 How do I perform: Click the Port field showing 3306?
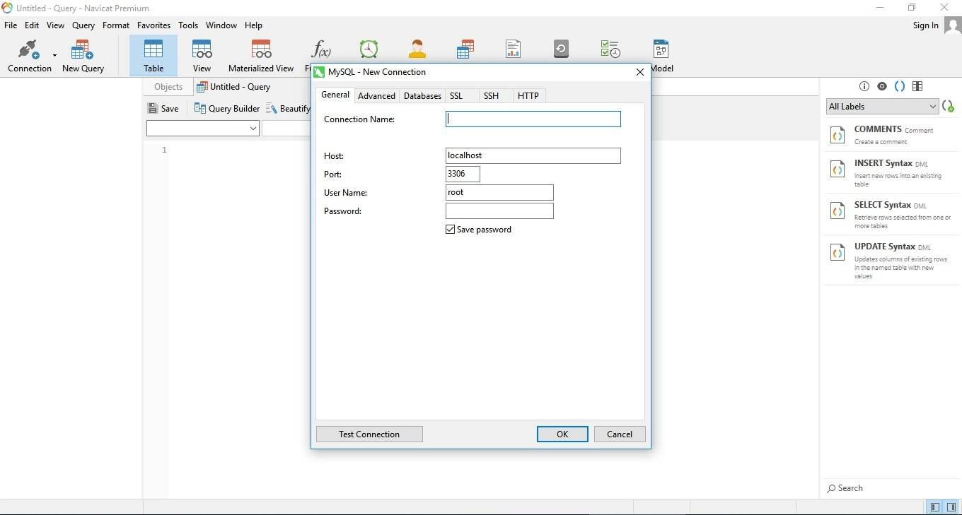pyautogui.click(x=463, y=174)
